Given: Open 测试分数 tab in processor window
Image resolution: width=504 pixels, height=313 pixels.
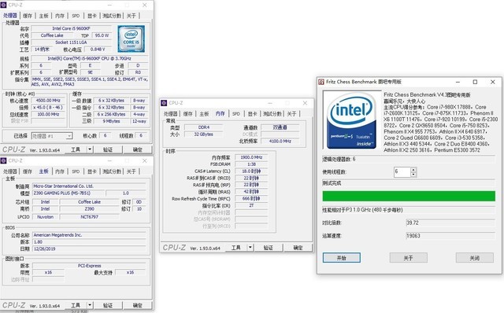Looking at the screenshot, I should coord(112,16).
